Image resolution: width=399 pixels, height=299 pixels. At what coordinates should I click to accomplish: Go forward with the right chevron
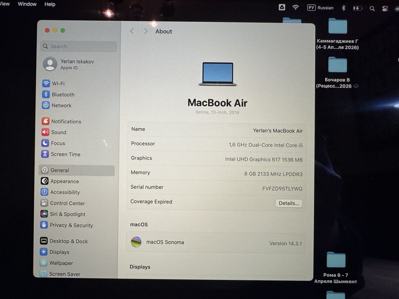pyautogui.click(x=145, y=31)
